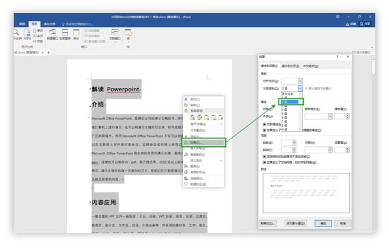This screenshot has height=248, width=389.
Task: Toggle no space between same-style paragraphs checkbox
Action: click(264, 157)
